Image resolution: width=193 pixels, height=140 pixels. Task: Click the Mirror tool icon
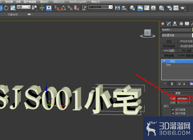coord(117,8)
